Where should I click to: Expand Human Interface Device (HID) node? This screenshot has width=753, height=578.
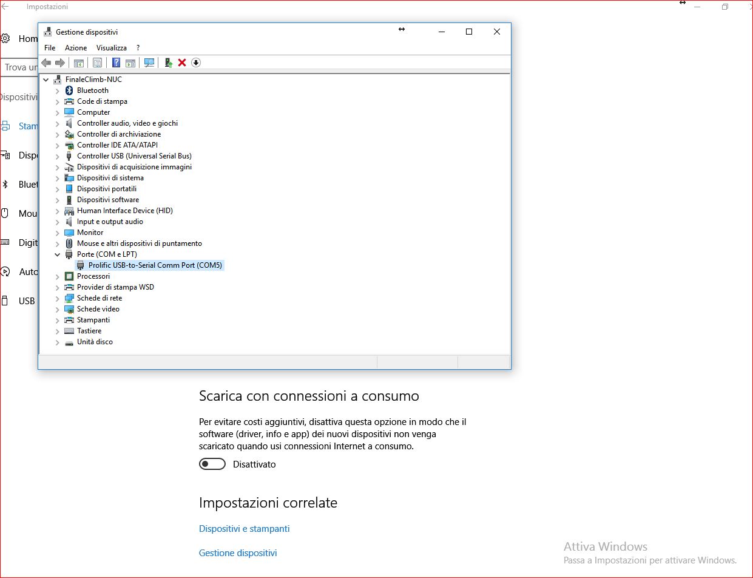[58, 211]
